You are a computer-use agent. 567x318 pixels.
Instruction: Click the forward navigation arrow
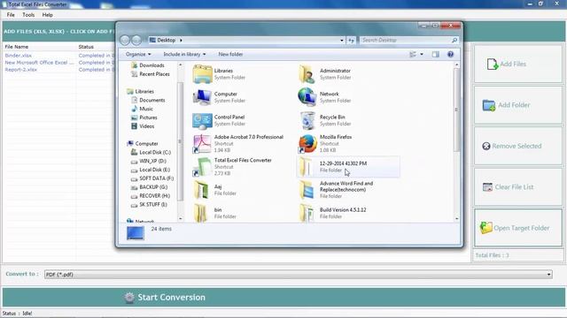(136, 40)
